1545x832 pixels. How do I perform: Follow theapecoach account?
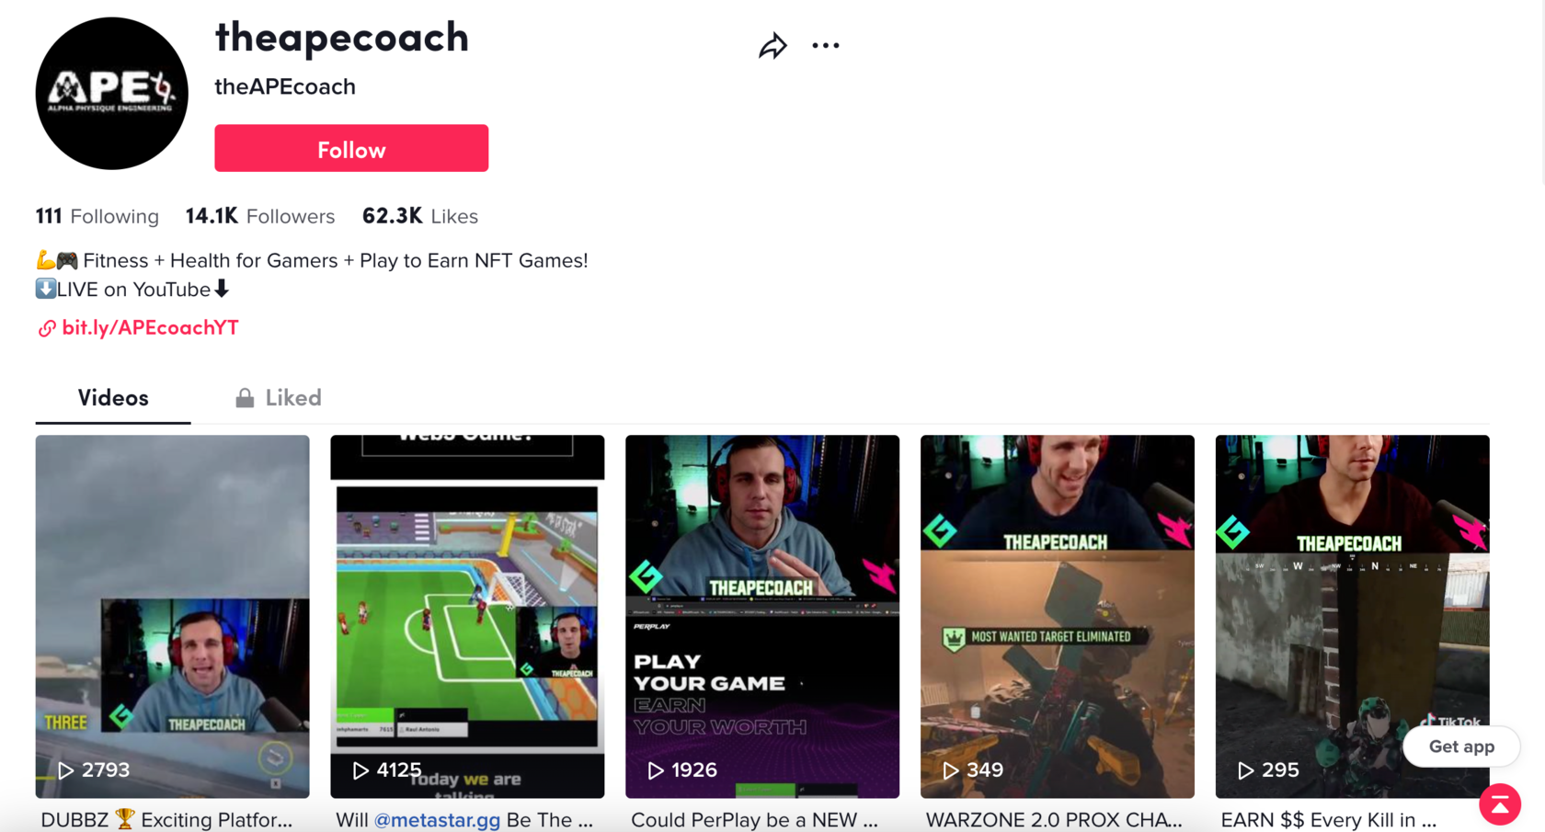point(351,148)
